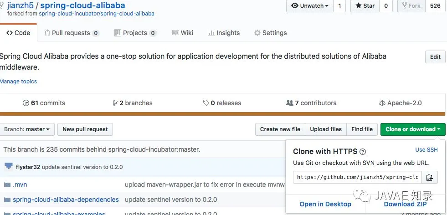The image size is (447, 215).
Task: Click the branches git-branch icon
Action: click(115, 103)
